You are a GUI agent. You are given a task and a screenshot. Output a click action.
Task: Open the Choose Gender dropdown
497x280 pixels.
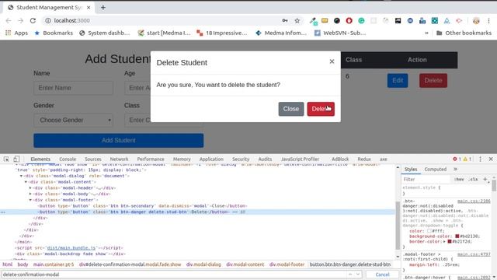coord(73,121)
